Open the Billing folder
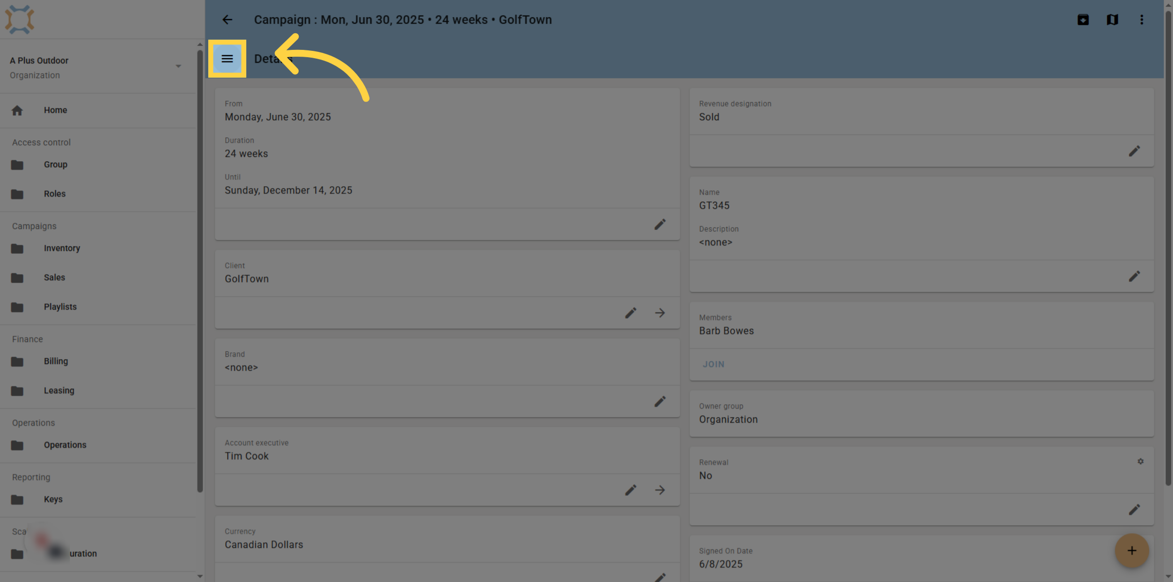Image resolution: width=1173 pixels, height=582 pixels. 98,362
